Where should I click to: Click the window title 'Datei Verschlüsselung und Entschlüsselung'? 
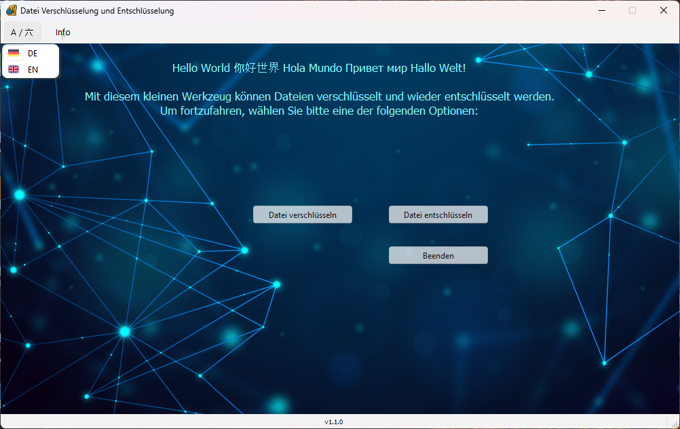(97, 11)
